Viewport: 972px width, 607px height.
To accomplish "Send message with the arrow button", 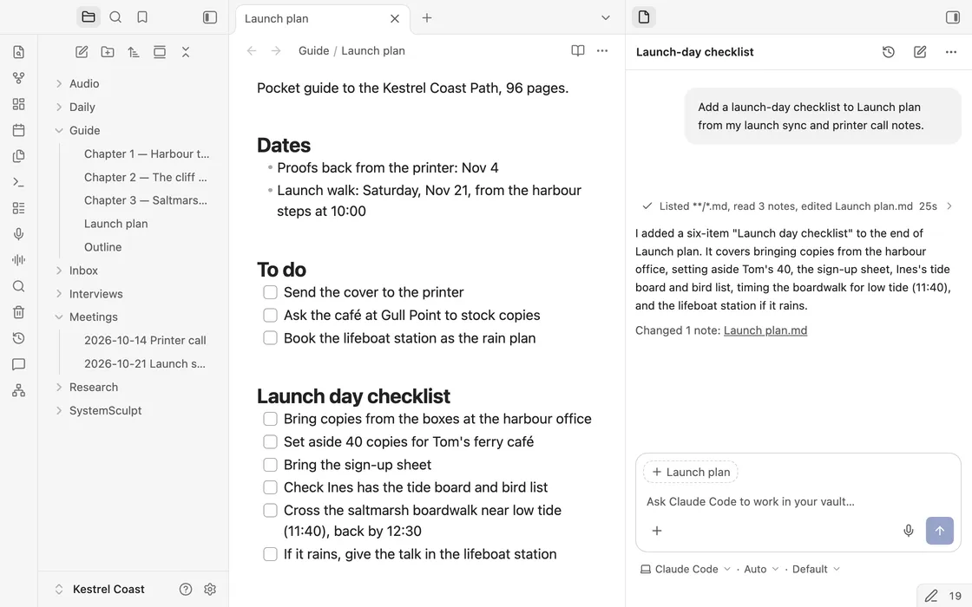I will click(940, 531).
